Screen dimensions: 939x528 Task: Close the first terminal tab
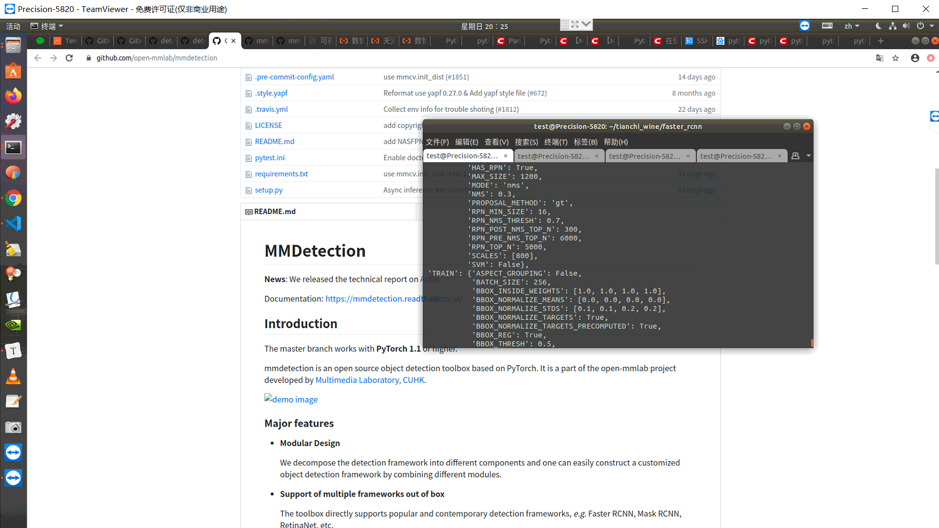coord(505,155)
